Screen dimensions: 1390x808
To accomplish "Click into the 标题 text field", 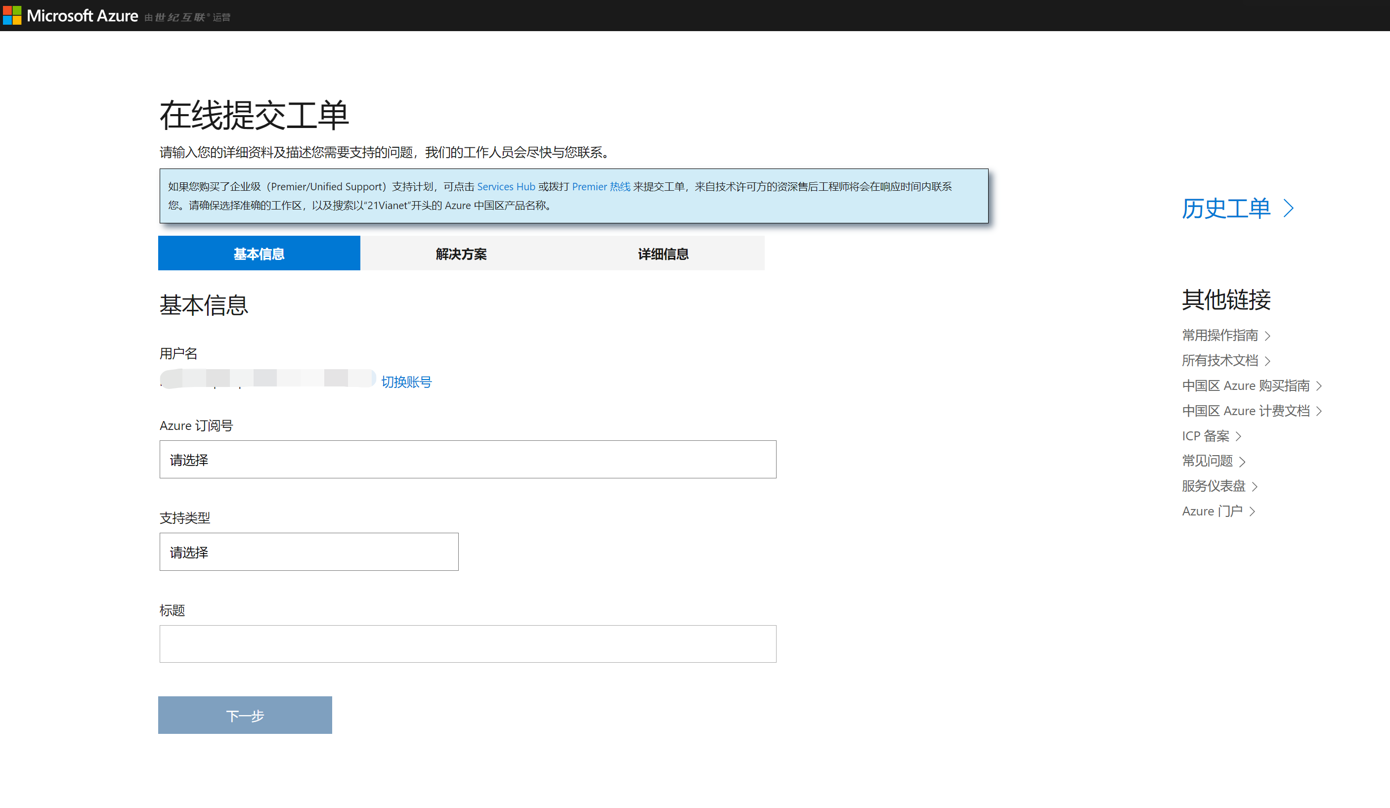I will point(467,643).
